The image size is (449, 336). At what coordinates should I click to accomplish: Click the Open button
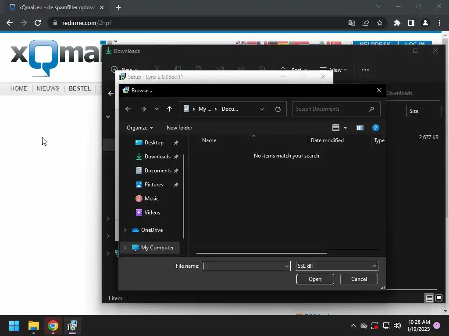pyautogui.click(x=315, y=279)
